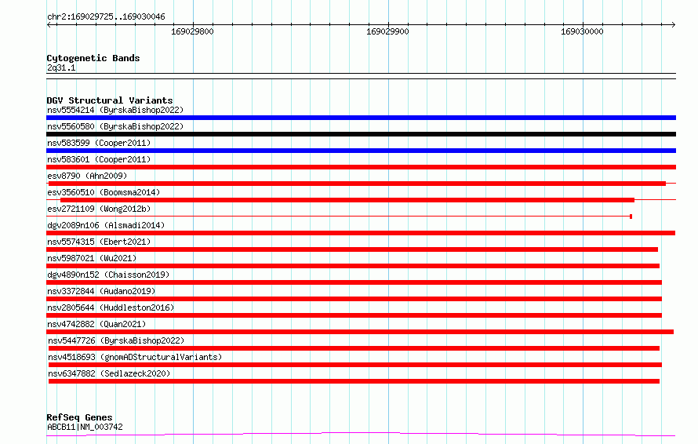
Task: Click the ABCB11|NM_003742 gene label
Action: pyautogui.click(x=85, y=427)
